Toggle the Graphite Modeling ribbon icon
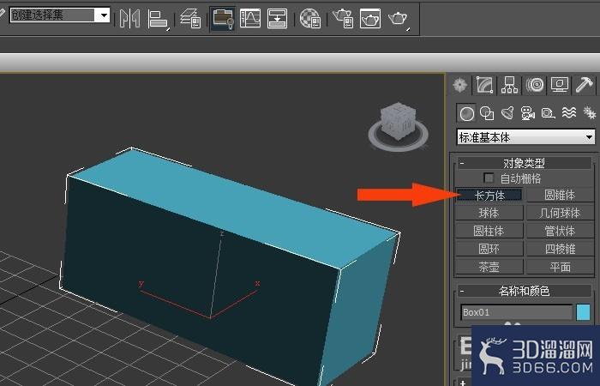600x386 pixels. click(x=223, y=18)
